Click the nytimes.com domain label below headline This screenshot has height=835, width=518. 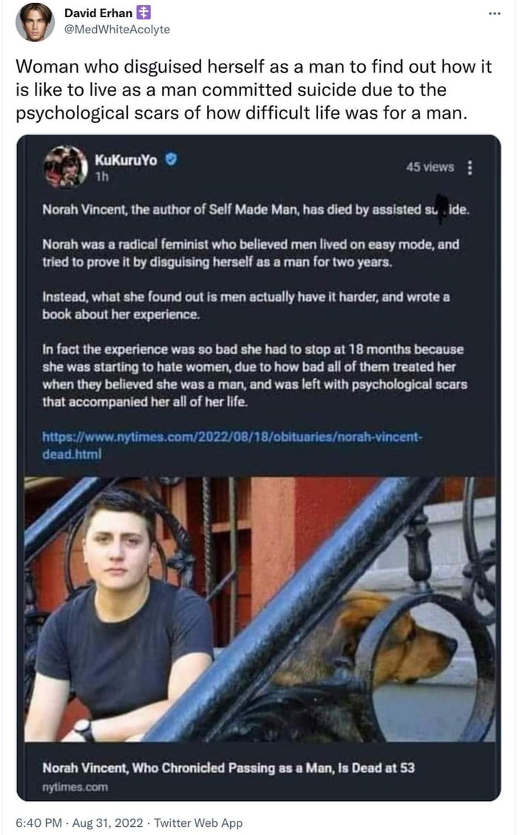click(x=75, y=787)
